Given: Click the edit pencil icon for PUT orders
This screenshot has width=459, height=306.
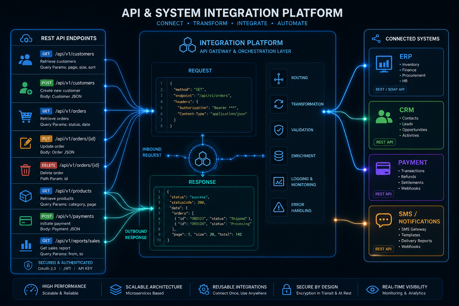Looking at the screenshot, I should tap(26, 143).
